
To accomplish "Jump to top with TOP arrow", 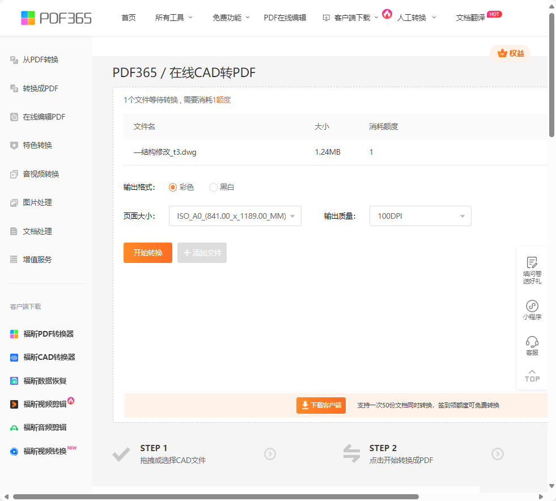I will (x=532, y=376).
